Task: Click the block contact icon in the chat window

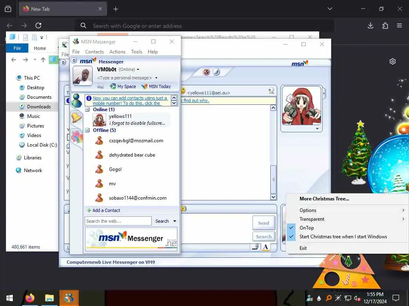Action: 206,72
